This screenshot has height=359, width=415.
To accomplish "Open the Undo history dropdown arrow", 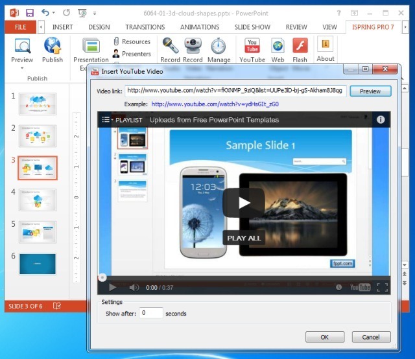I will point(54,12).
